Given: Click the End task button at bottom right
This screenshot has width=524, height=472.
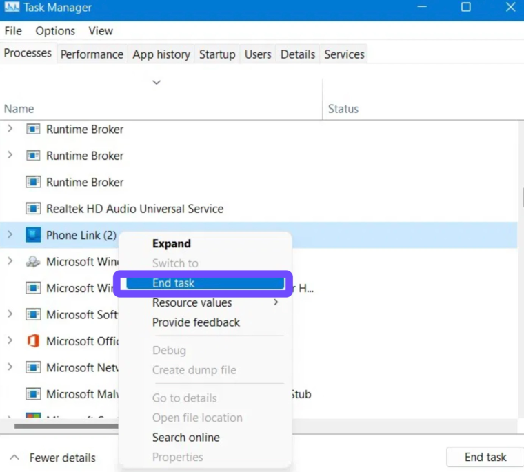Looking at the screenshot, I should tap(485, 457).
